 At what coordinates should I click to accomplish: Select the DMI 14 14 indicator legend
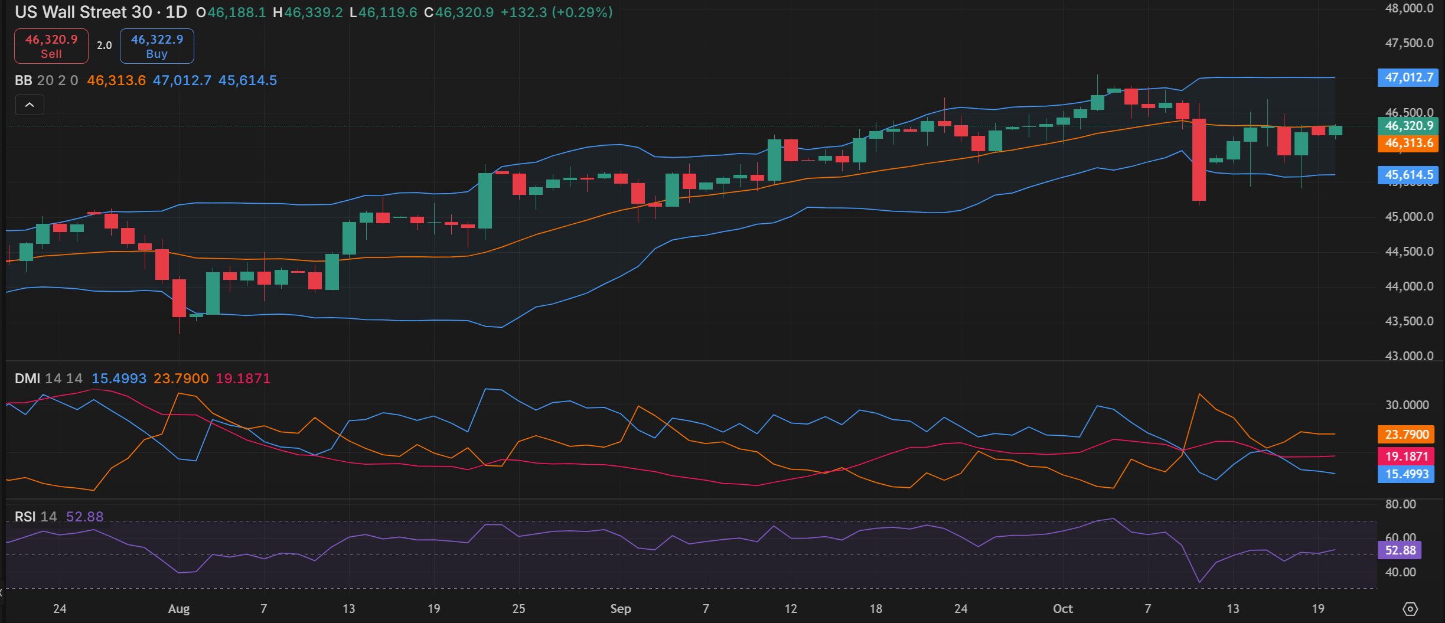point(48,379)
